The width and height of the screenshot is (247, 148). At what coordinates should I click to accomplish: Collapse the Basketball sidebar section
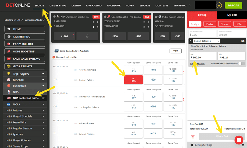(x=25, y=86)
